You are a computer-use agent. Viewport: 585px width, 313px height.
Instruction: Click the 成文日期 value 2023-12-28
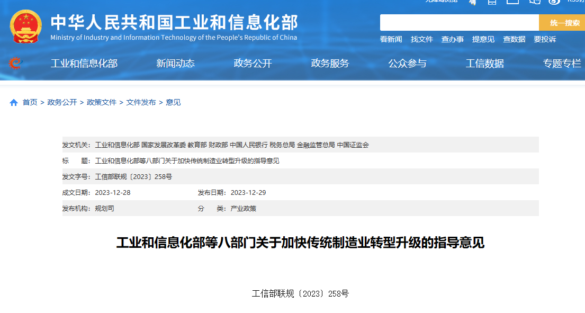pos(113,192)
